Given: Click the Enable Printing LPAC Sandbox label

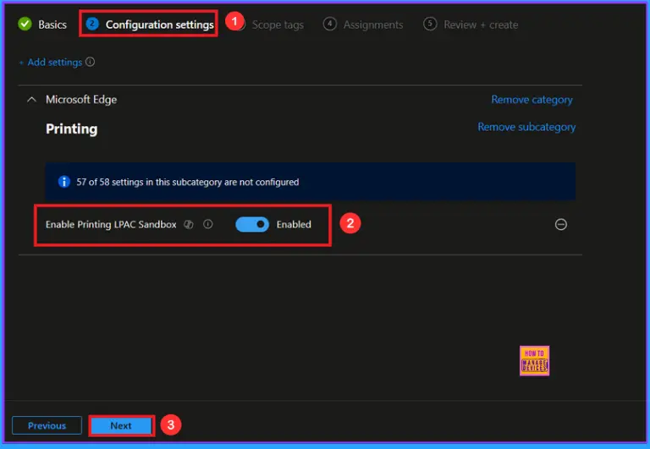Looking at the screenshot, I should point(111,225).
